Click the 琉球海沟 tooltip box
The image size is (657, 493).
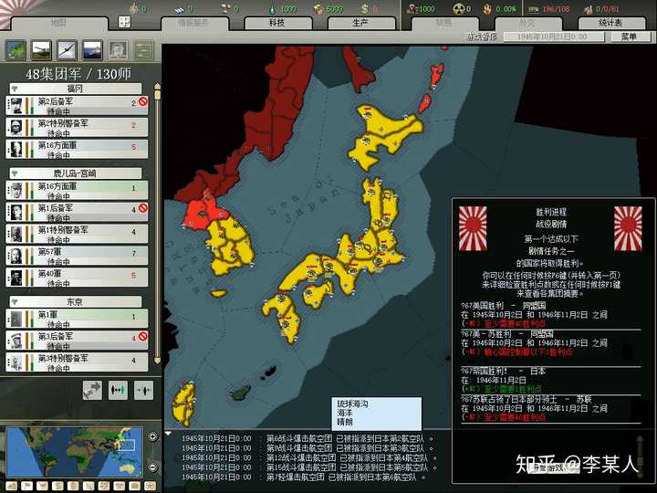[376, 414]
